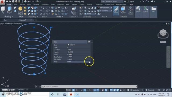The height and width of the screenshot is (97, 172).
Task: Click the command line customize wrench icon
Action: [40, 86]
